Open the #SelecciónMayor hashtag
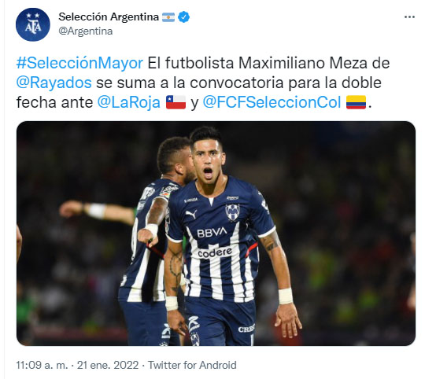Image resolution: width=425 pixels, height=379 pixels. coord(79,63)
